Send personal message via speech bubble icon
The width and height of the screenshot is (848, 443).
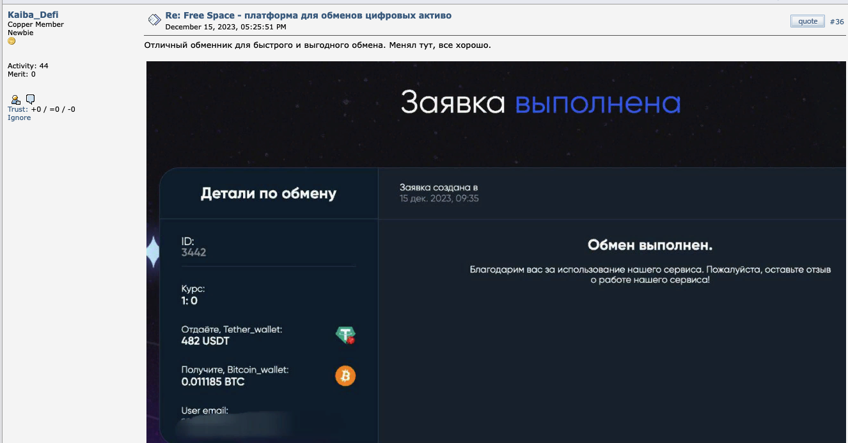click(x=30, y=100)
